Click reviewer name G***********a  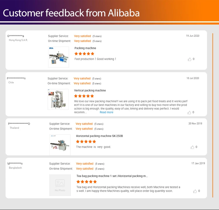pos(16,36)
